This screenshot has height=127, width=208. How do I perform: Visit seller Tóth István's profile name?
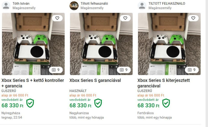21,4
